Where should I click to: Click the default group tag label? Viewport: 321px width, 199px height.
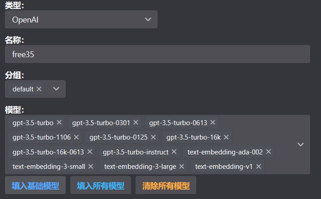(x=23, y=89)
